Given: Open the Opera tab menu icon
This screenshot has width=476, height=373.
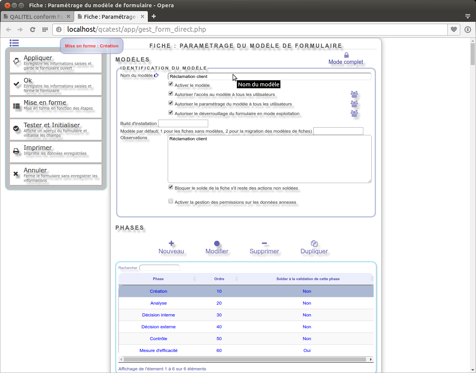Looking at the screenshot, I should pyautogui.click(x=468, y=16).
